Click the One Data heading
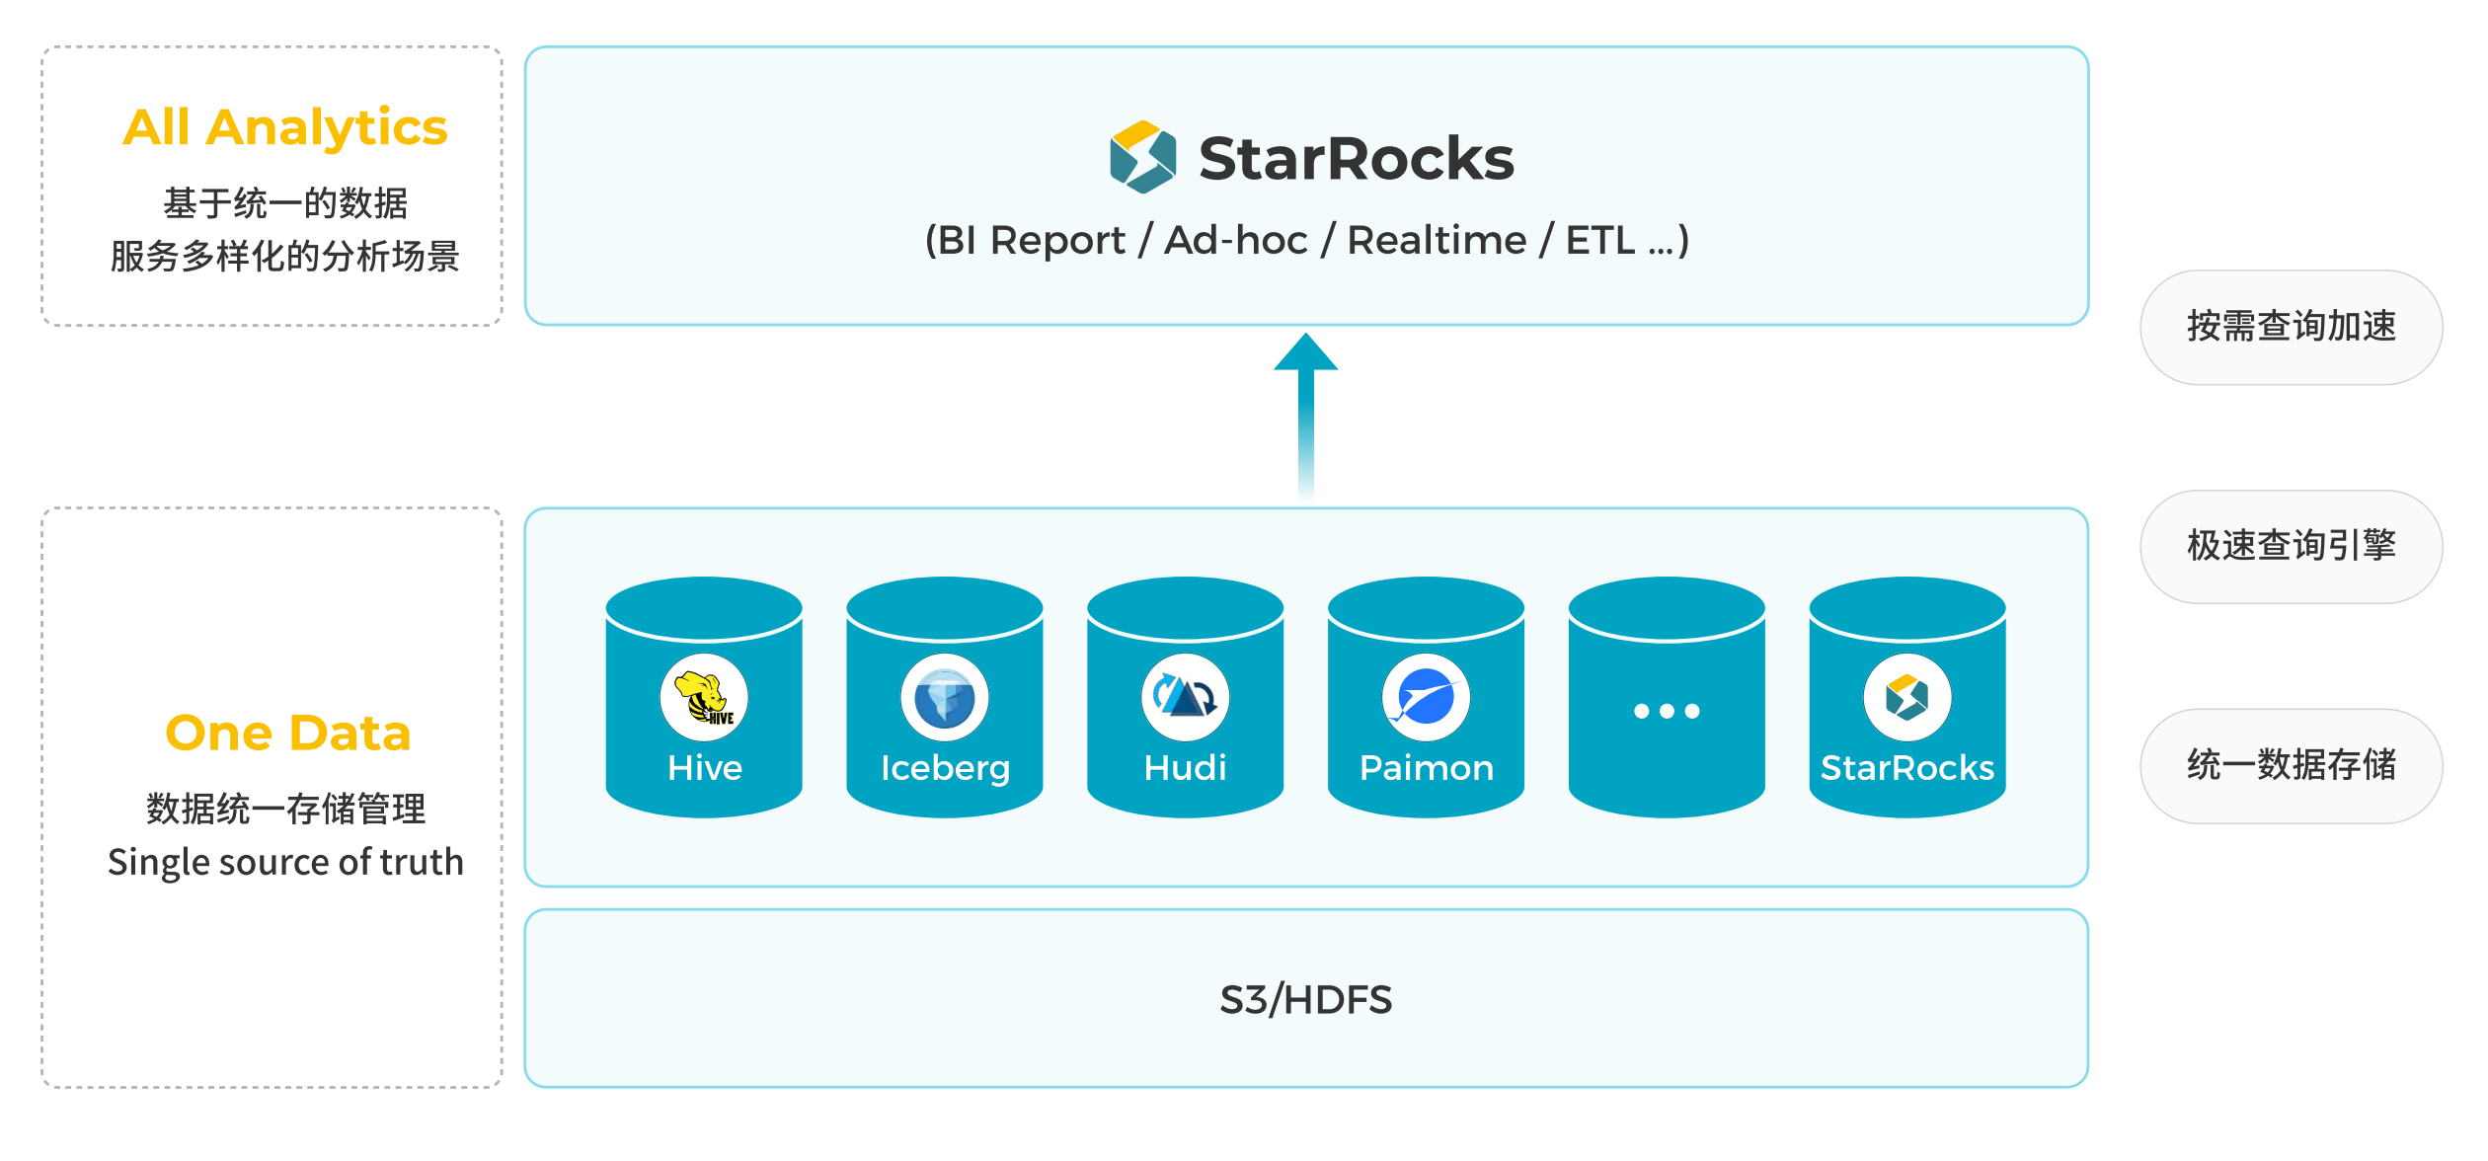 pyautogui.click(x=287, y=733)
